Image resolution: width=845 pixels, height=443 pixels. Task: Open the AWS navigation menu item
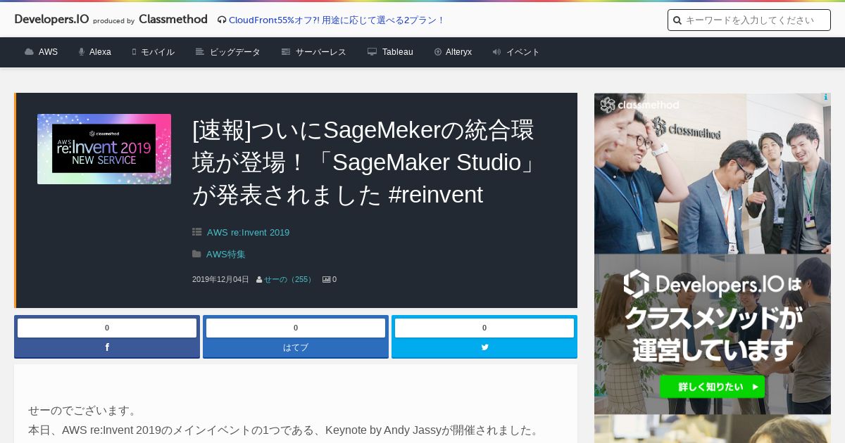42,52
